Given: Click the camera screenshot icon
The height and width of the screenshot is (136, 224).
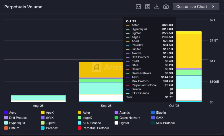Looking at the screenshot, I should pos(166,7).
